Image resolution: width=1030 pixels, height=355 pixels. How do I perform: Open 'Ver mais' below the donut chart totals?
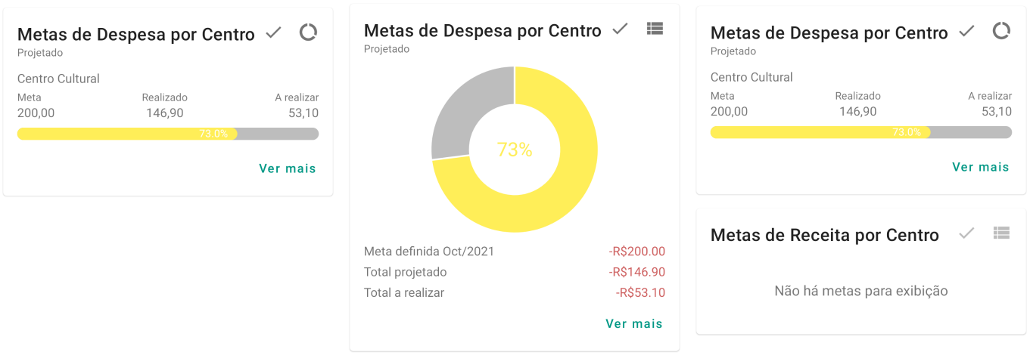634,323
